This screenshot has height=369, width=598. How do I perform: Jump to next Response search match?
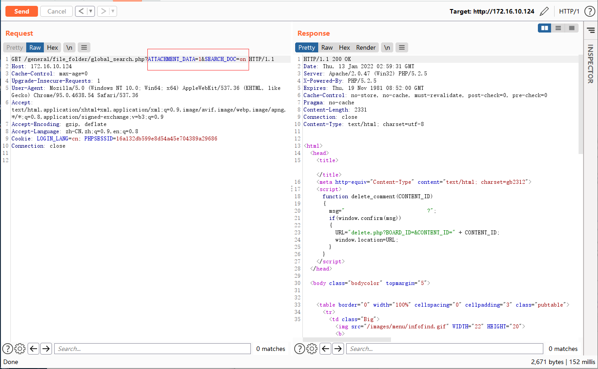click(x=338, y=349)
